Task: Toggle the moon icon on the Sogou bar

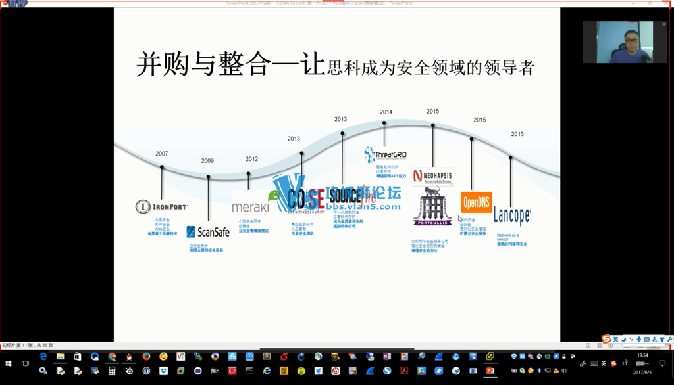Action: click(624, 339)
